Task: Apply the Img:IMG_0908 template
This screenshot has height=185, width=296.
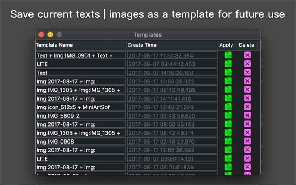Action: tap(228, 141)
